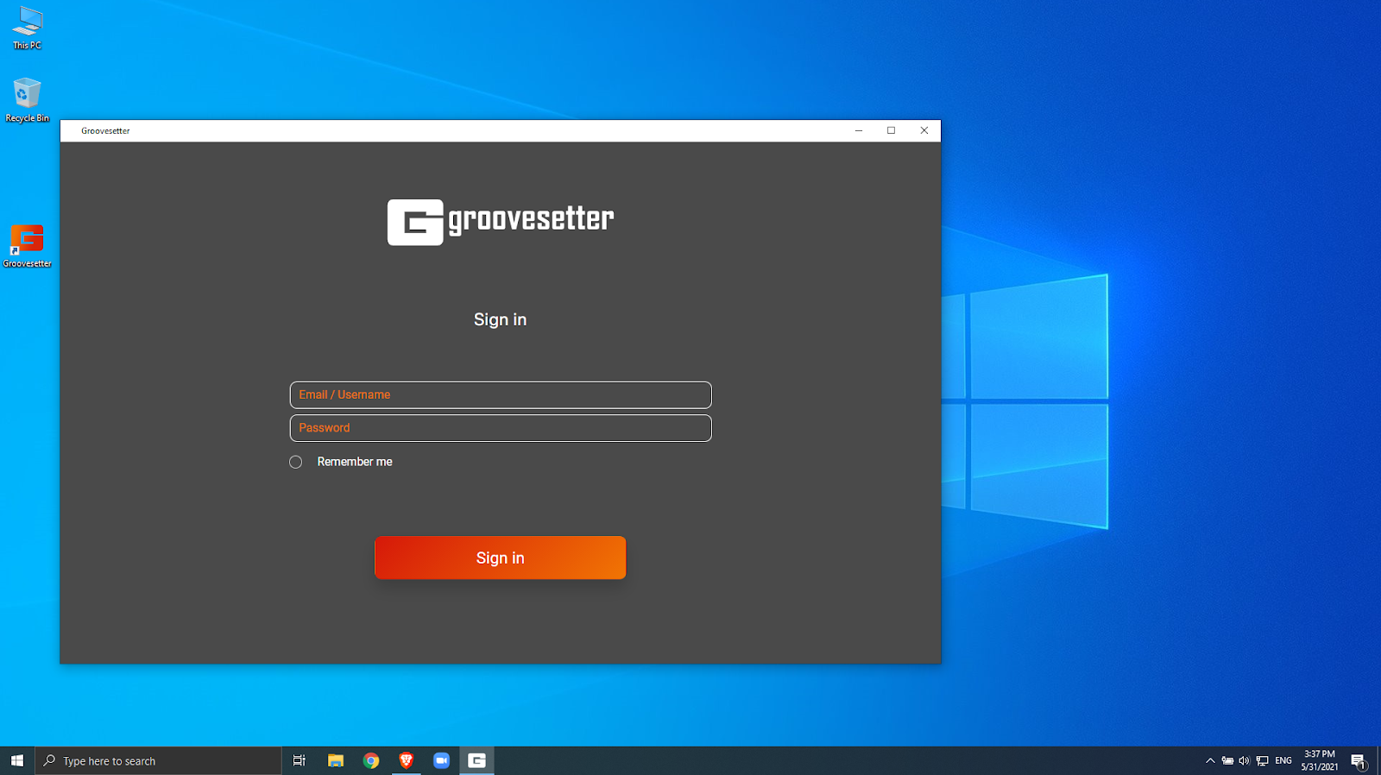Image resolution: width=1381 pixels, height=775 pixels.
Task: Maximize the Groovesetter window
Action: click(892, 130)
